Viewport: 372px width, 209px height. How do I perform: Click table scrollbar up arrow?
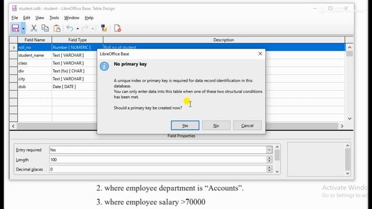tap(349, 48)
